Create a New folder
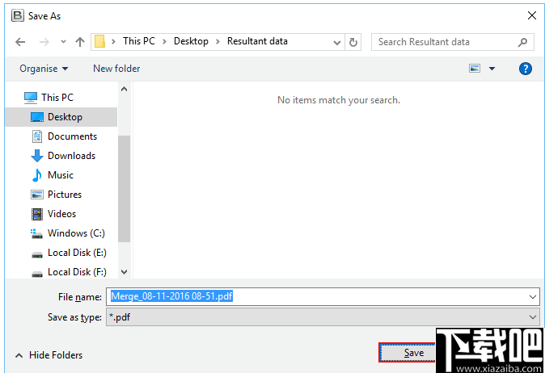Image resolution: width=545 pixels, height=373 pixels. pos(116,69)
